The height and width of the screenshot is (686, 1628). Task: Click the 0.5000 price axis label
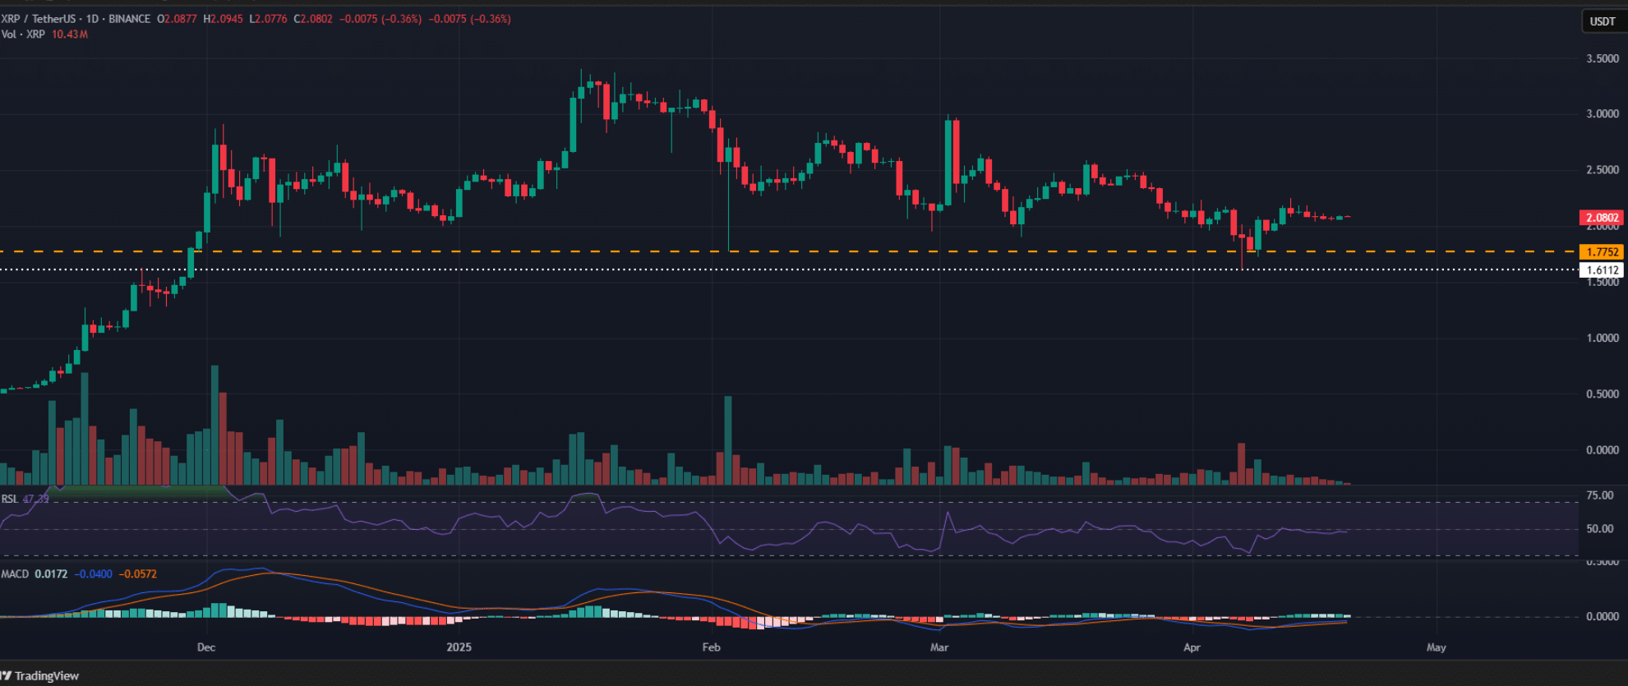pyautogui.click(x=1602, y=394)
